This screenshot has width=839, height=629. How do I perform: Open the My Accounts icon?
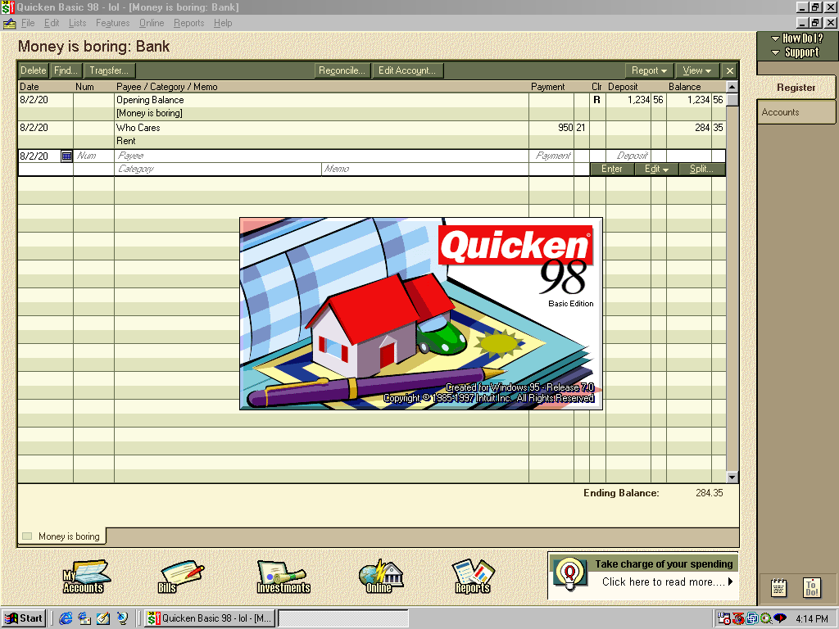85,576
